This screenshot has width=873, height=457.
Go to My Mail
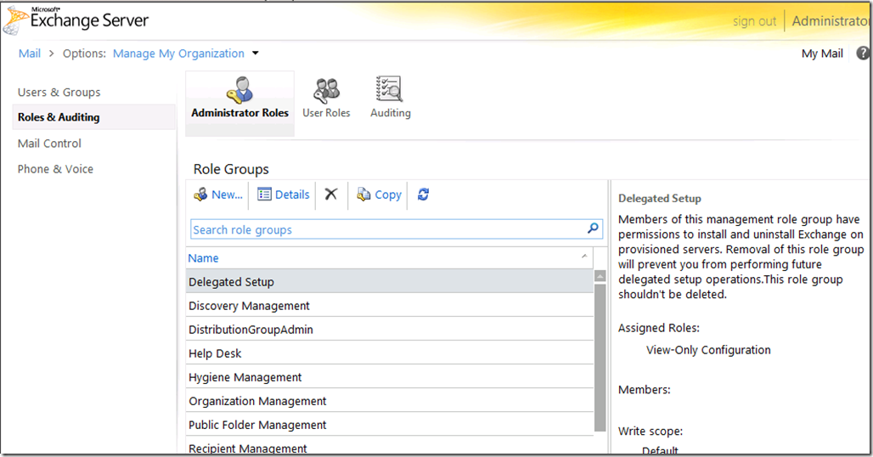[x=822, y=54]
